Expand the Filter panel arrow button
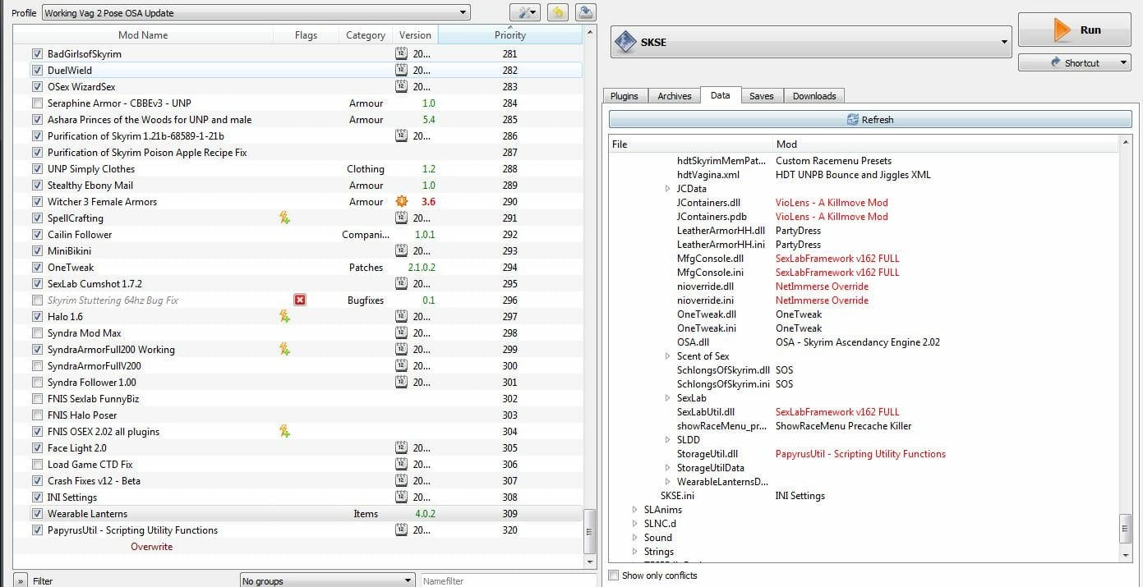This screenshot has width=1143, height=587. (21, 580)
